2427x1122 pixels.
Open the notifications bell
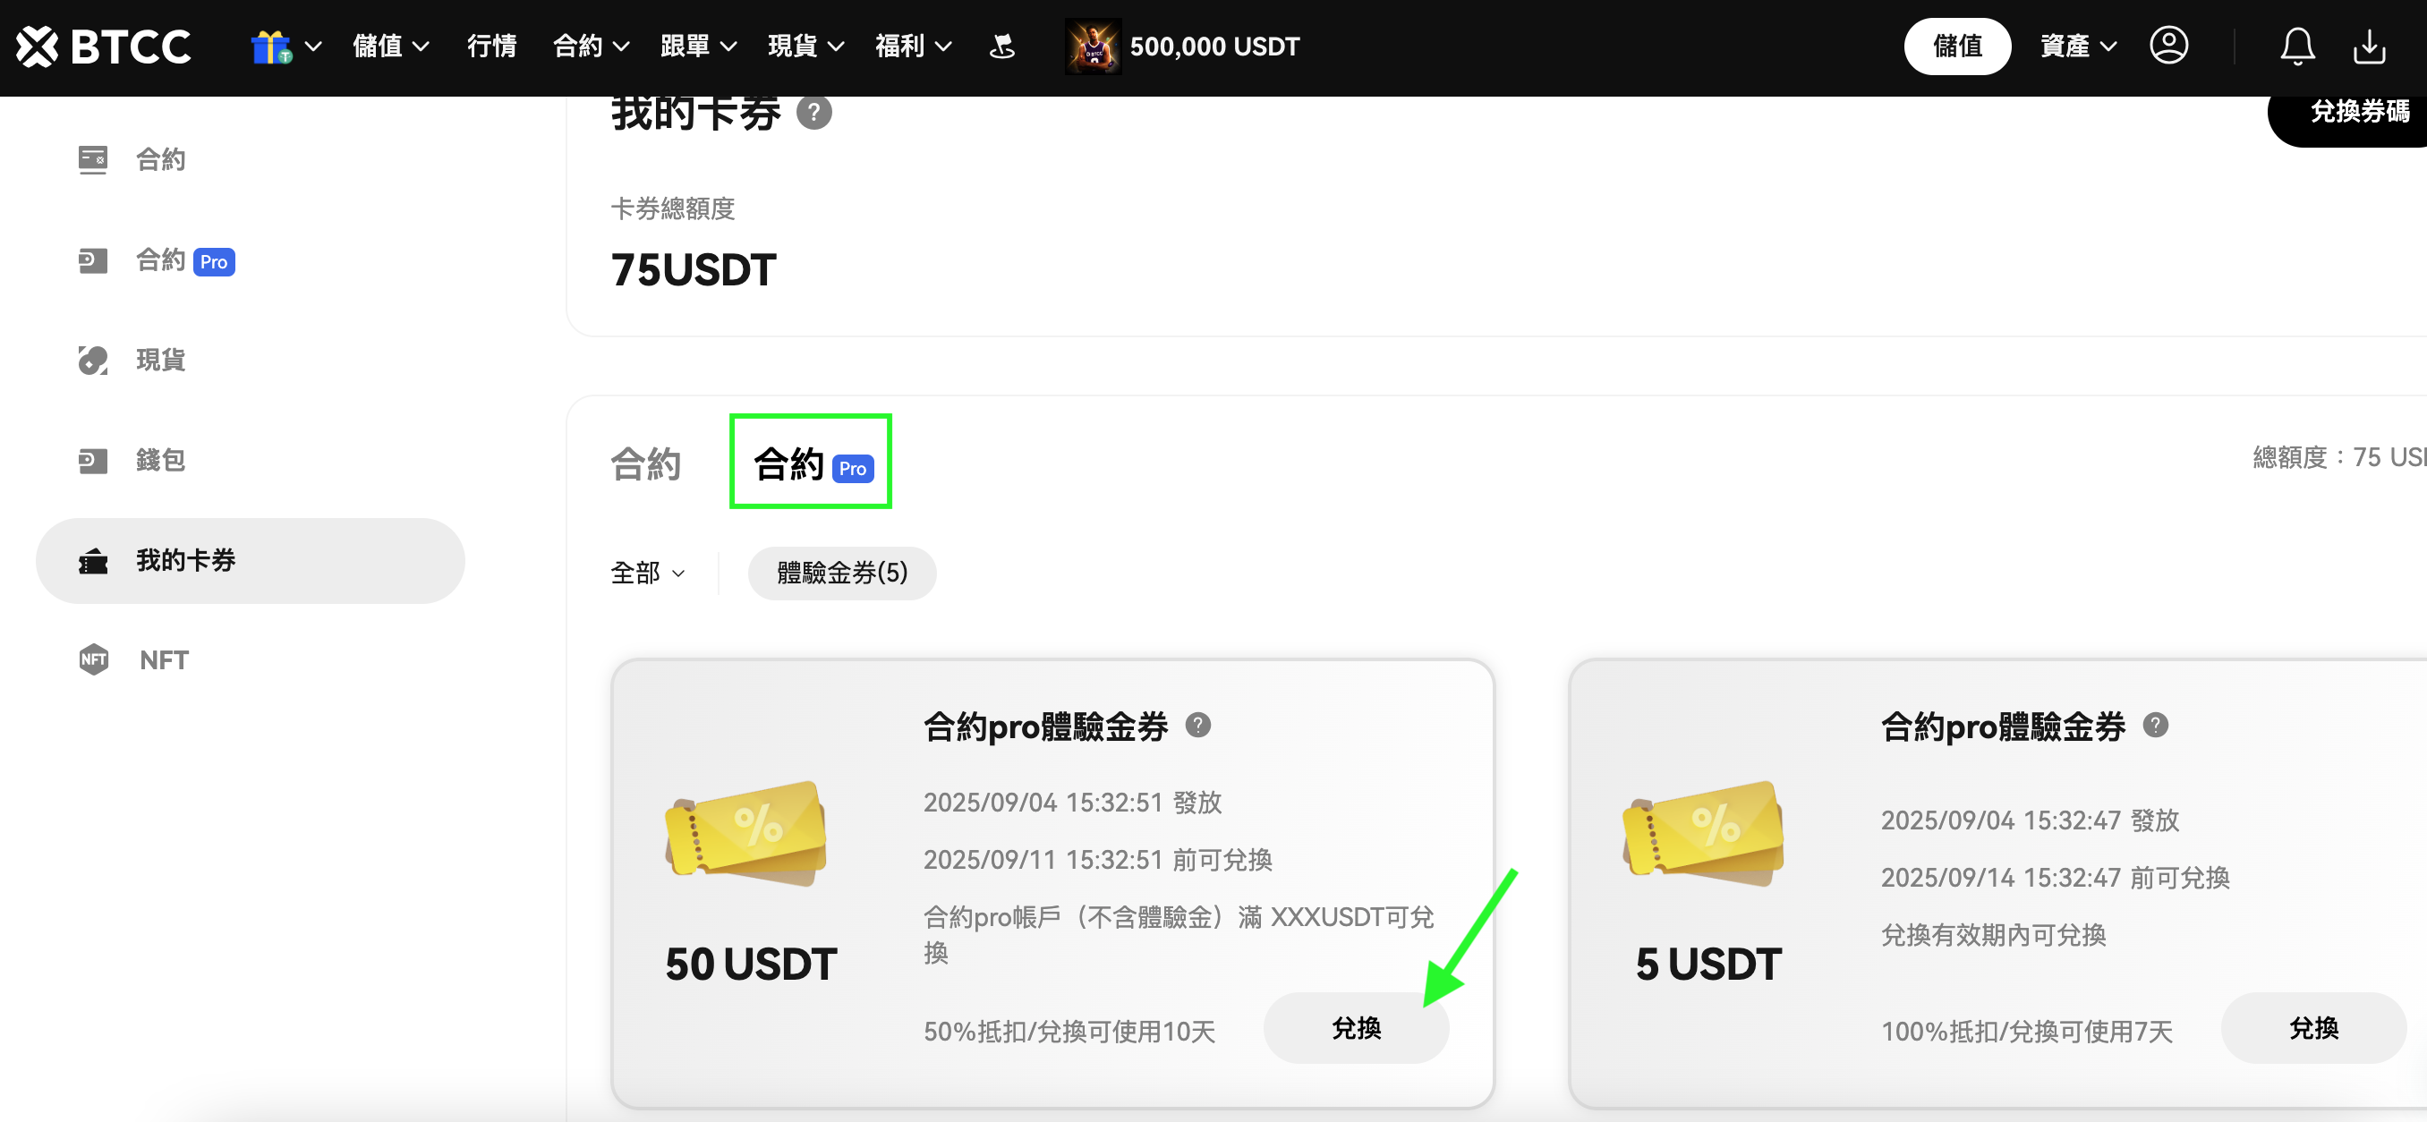pyautogui.click(x=2297, y=47)
